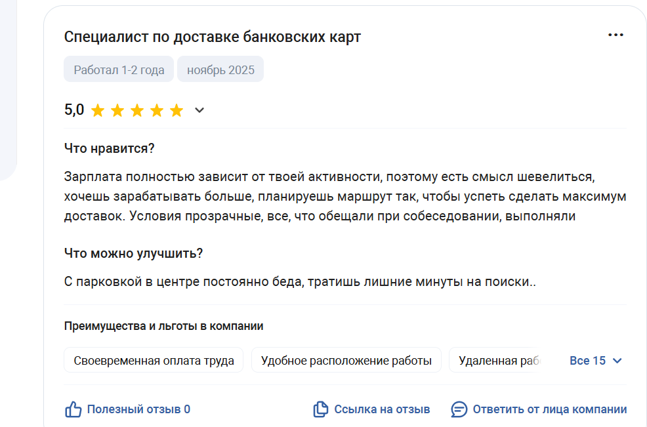Viewport: 647px width, 427px height.
Task: Click the thumbs-up helpful review icon
Action: click(73, 409)
